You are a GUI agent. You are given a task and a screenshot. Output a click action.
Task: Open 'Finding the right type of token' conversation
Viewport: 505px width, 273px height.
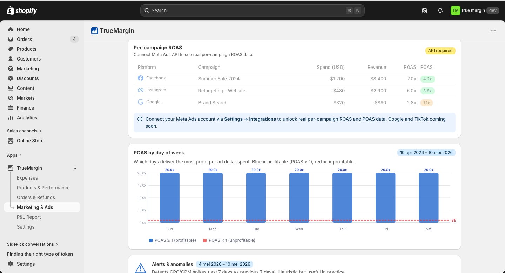(40, 254)
